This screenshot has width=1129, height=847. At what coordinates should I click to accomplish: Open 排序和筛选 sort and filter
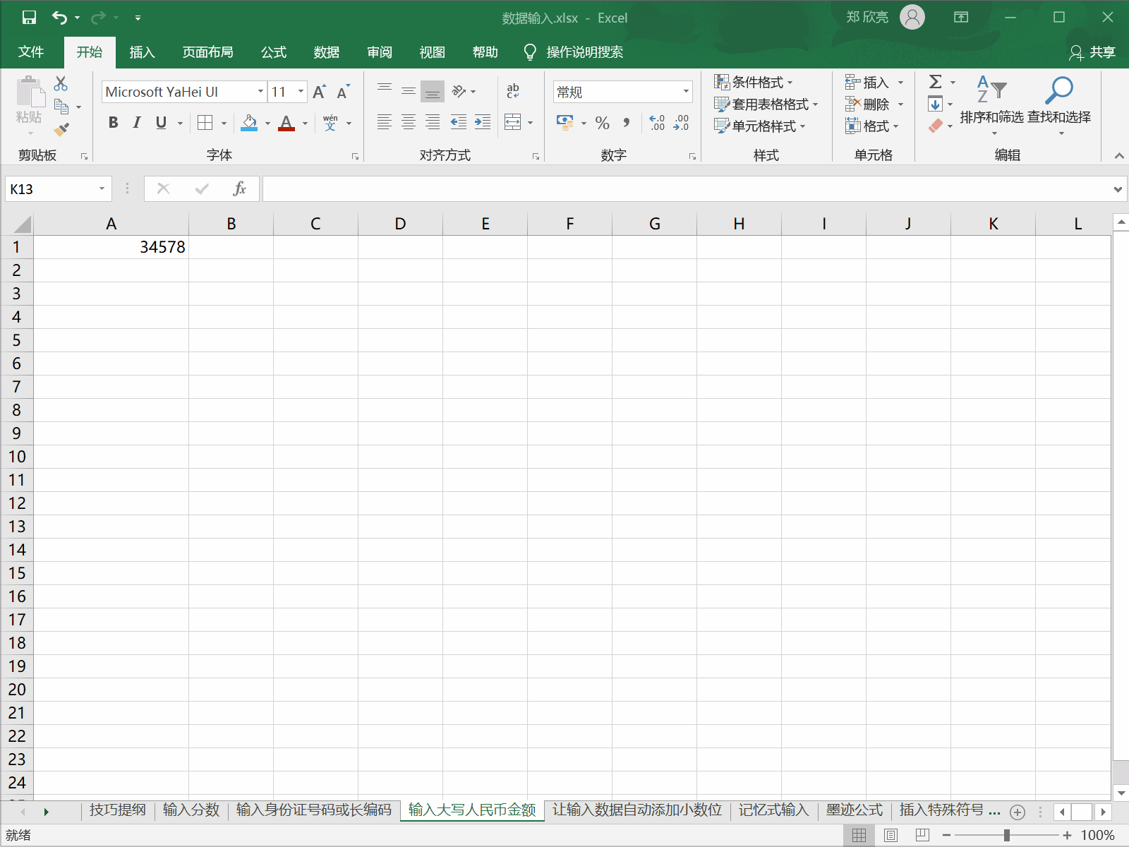[991, 104]
